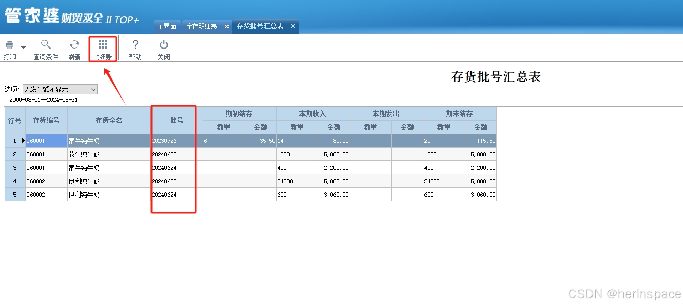Click row number 1 in 行号 column
The width and height of the screenshot is (683, 305).
[15, 141]
